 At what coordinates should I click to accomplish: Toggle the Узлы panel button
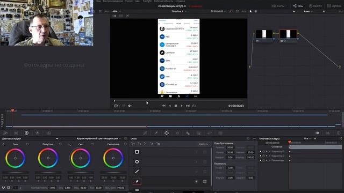click(x=298, y=6)
